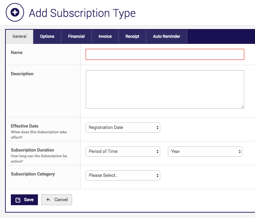
Task: Open the Subscription Category dropdown
Action: [123, 175]
